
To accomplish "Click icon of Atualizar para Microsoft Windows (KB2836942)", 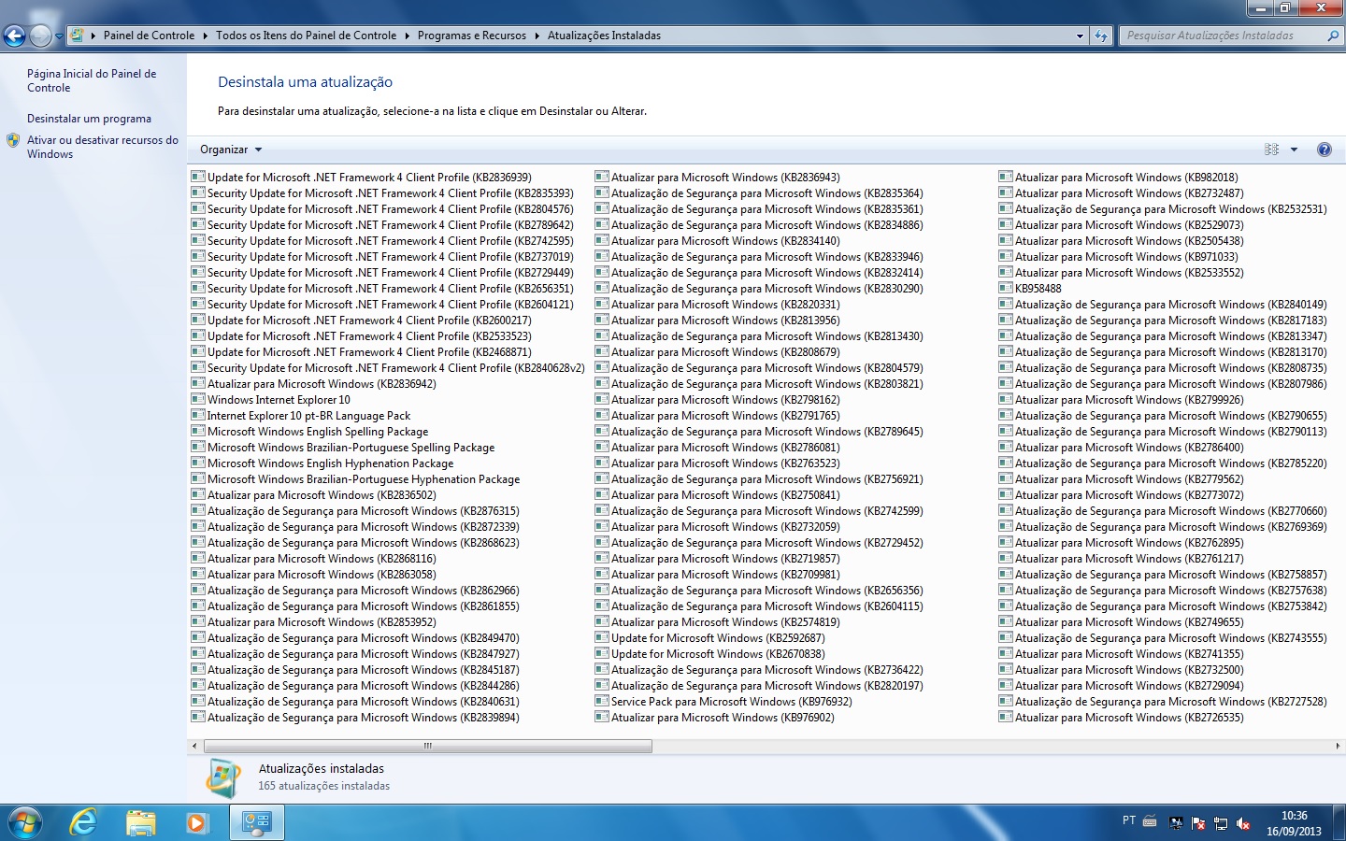I will [x=198, y=383].
